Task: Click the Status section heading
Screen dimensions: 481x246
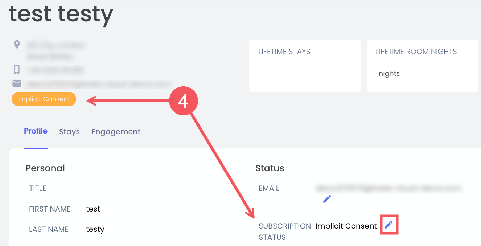Action: [270, 168]
